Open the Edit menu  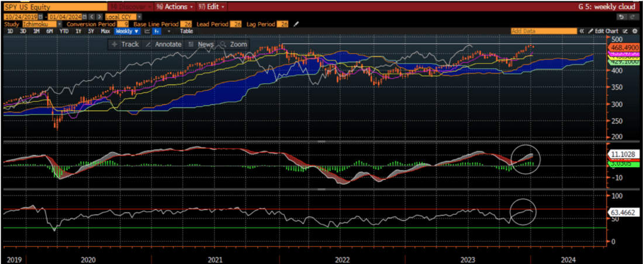[212, 6]
